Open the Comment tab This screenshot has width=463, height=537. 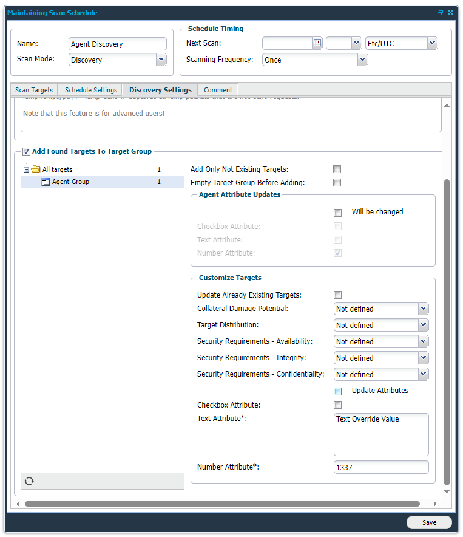coord(218,90)
